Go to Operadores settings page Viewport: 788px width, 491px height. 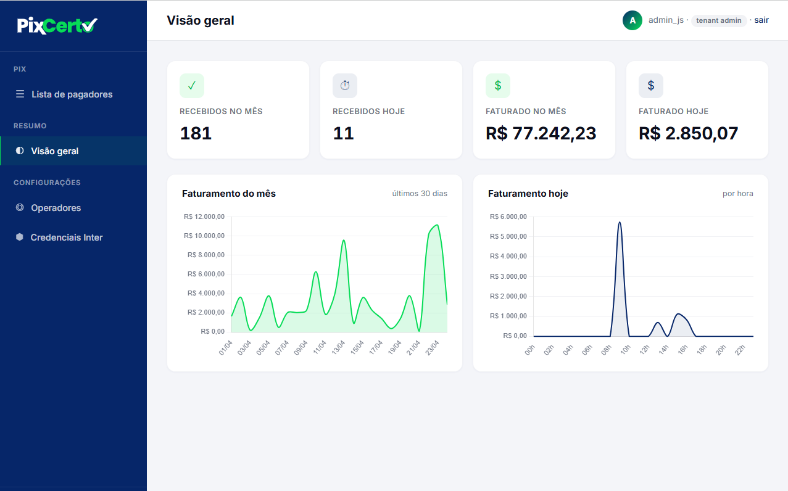coord(73,208)
